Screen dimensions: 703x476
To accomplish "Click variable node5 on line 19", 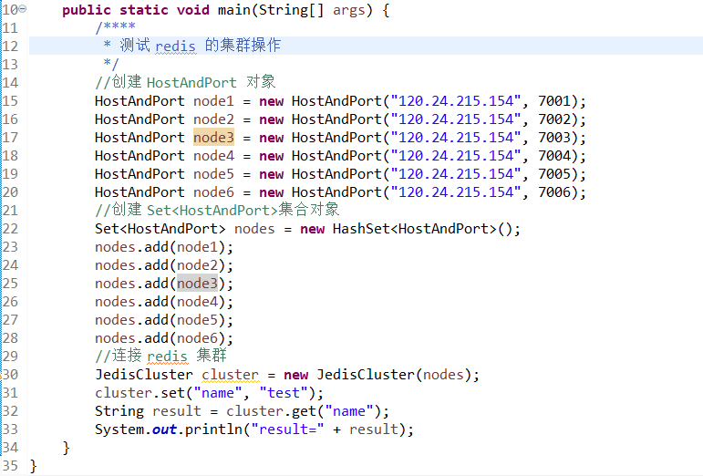I will pyautogui.click(x=213, y=174).
